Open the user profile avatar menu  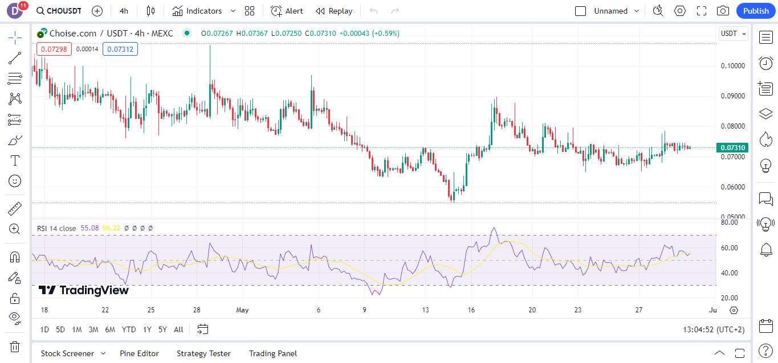coord(15,11)
